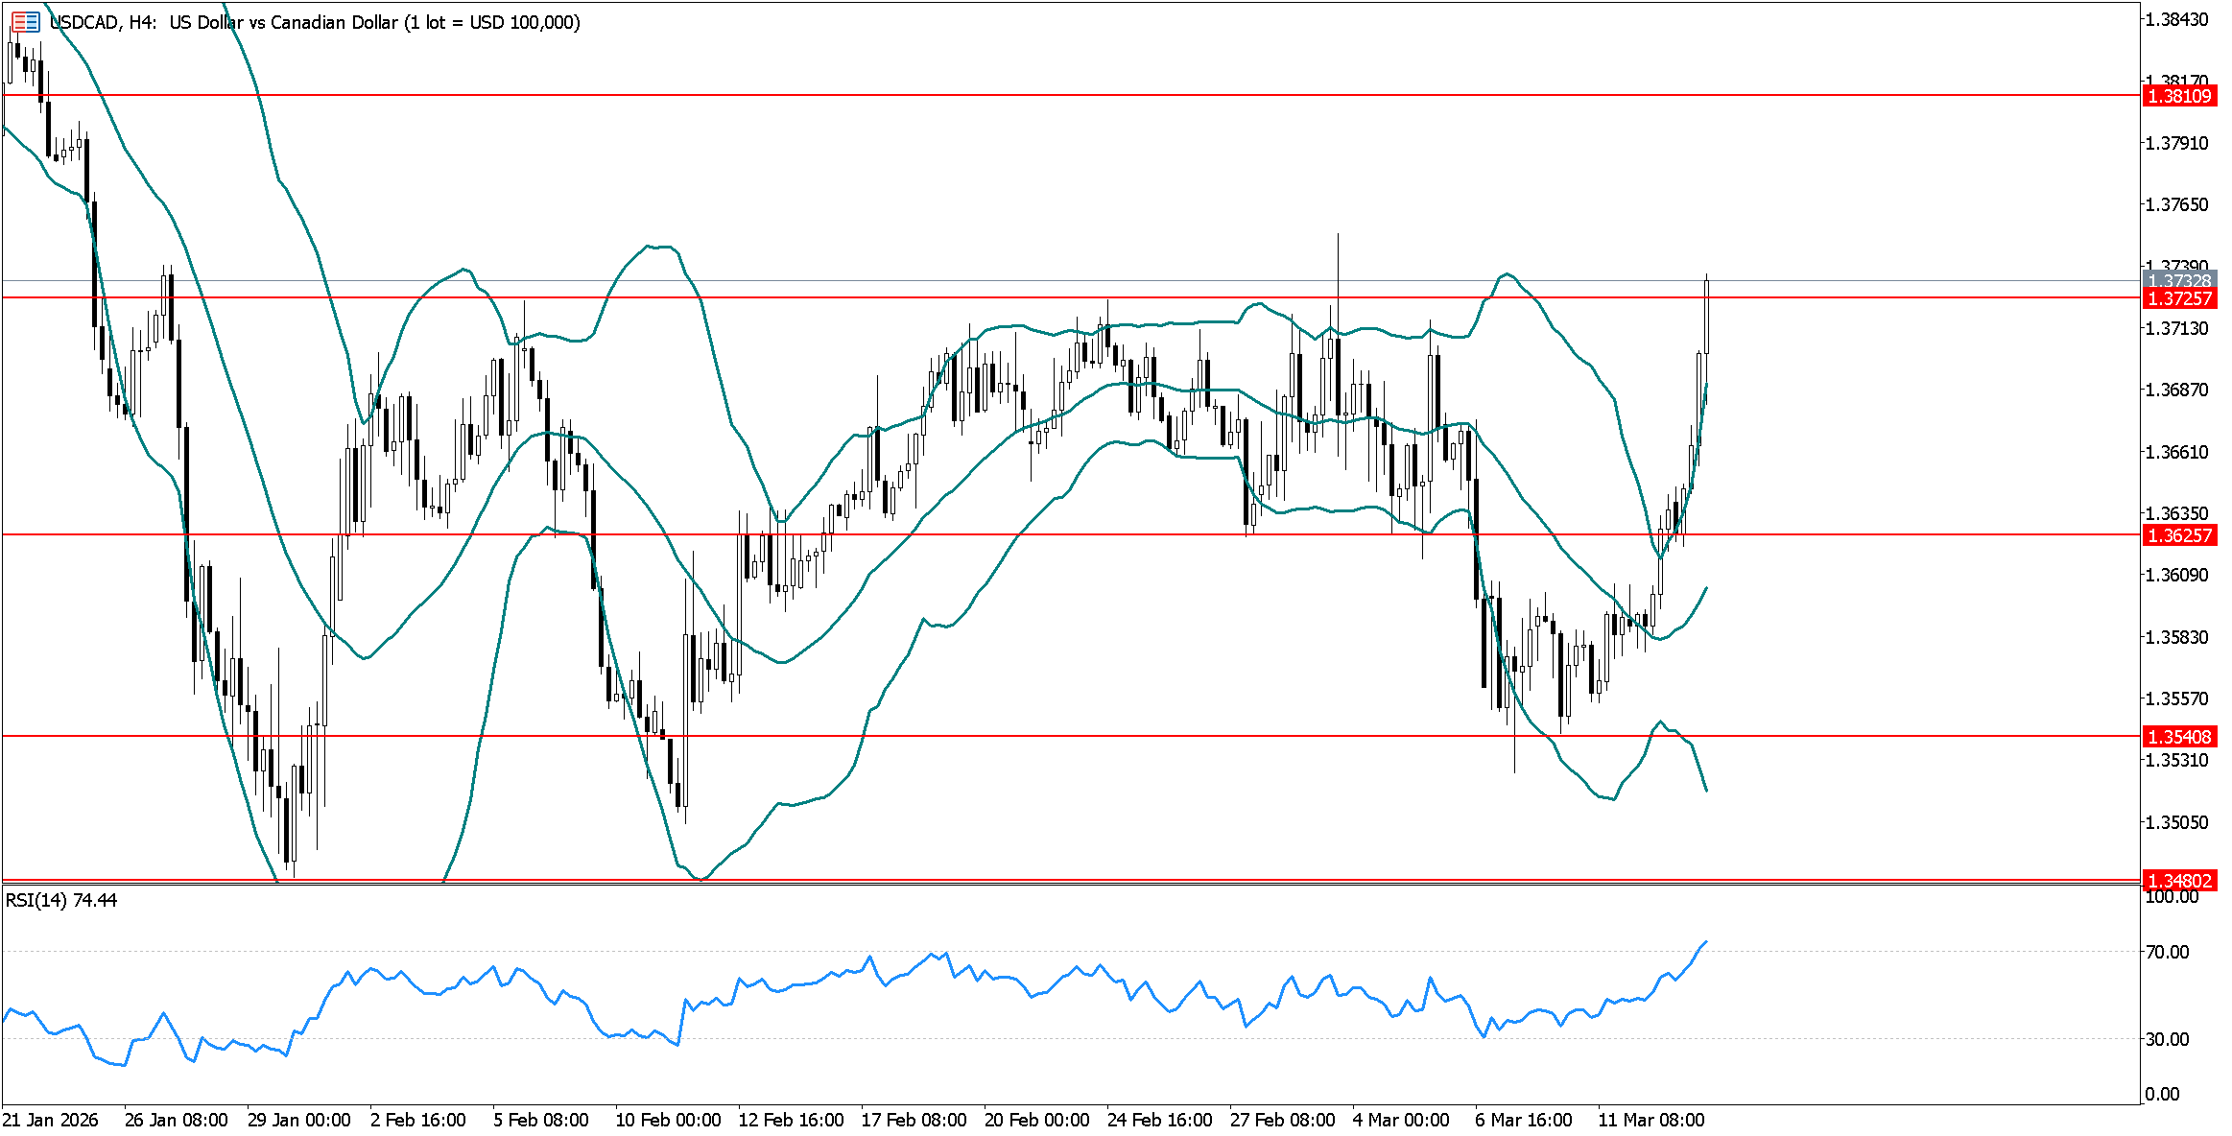This screenshot has height=1136, width=2232.
Task: Select the red 1.34802 price level tag
Action: tap(2178, 881)
